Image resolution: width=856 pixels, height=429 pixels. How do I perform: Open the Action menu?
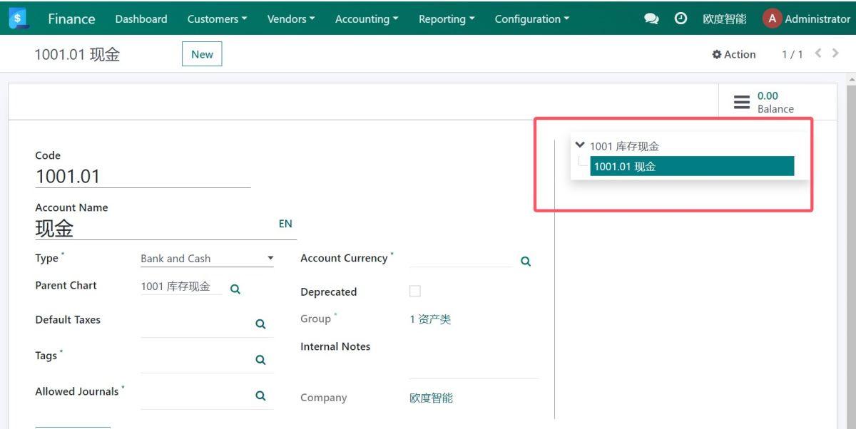(x=733, y=54)
